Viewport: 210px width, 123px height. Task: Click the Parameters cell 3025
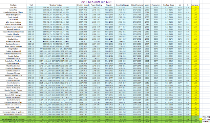pyautogui.click(x=156, y=8)
